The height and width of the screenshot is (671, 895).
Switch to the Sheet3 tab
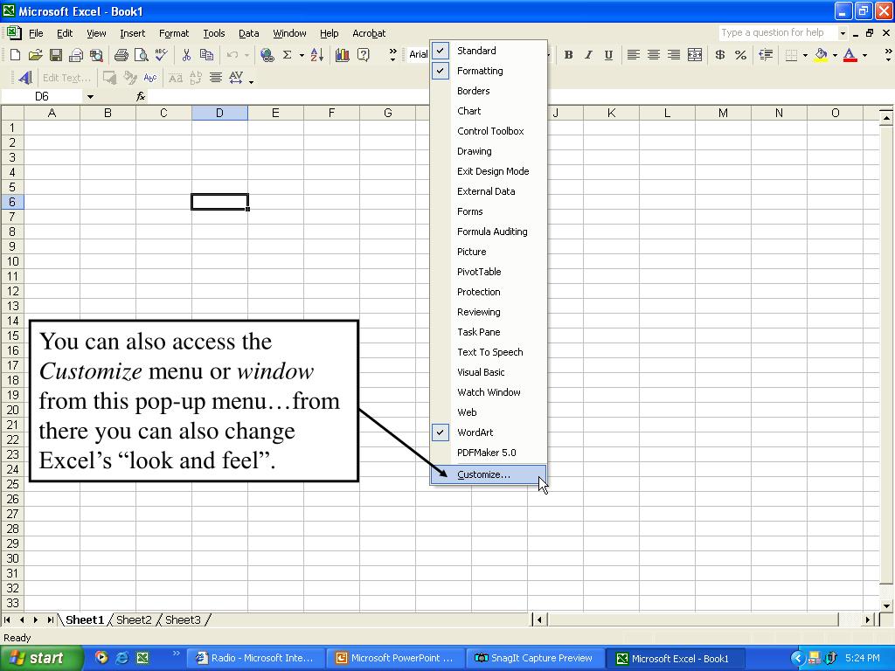(x=183, y=619)
